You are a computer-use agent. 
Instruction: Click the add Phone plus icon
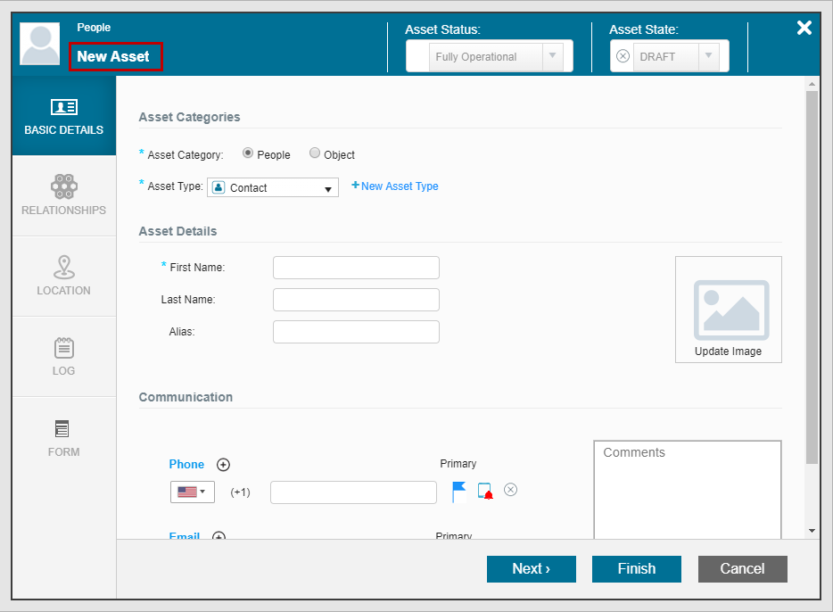224,464
